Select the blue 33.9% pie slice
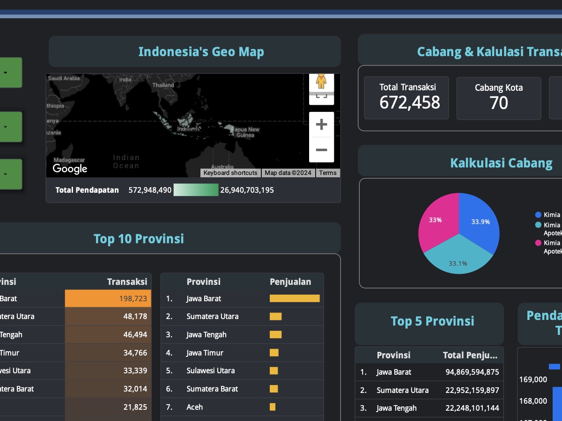This screenshot has width=562, height=421. (x=480, y=221)
